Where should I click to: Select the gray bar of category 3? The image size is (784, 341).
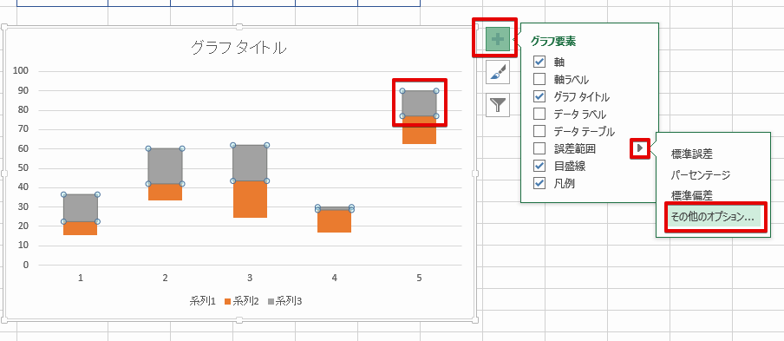tap(250, 163)
